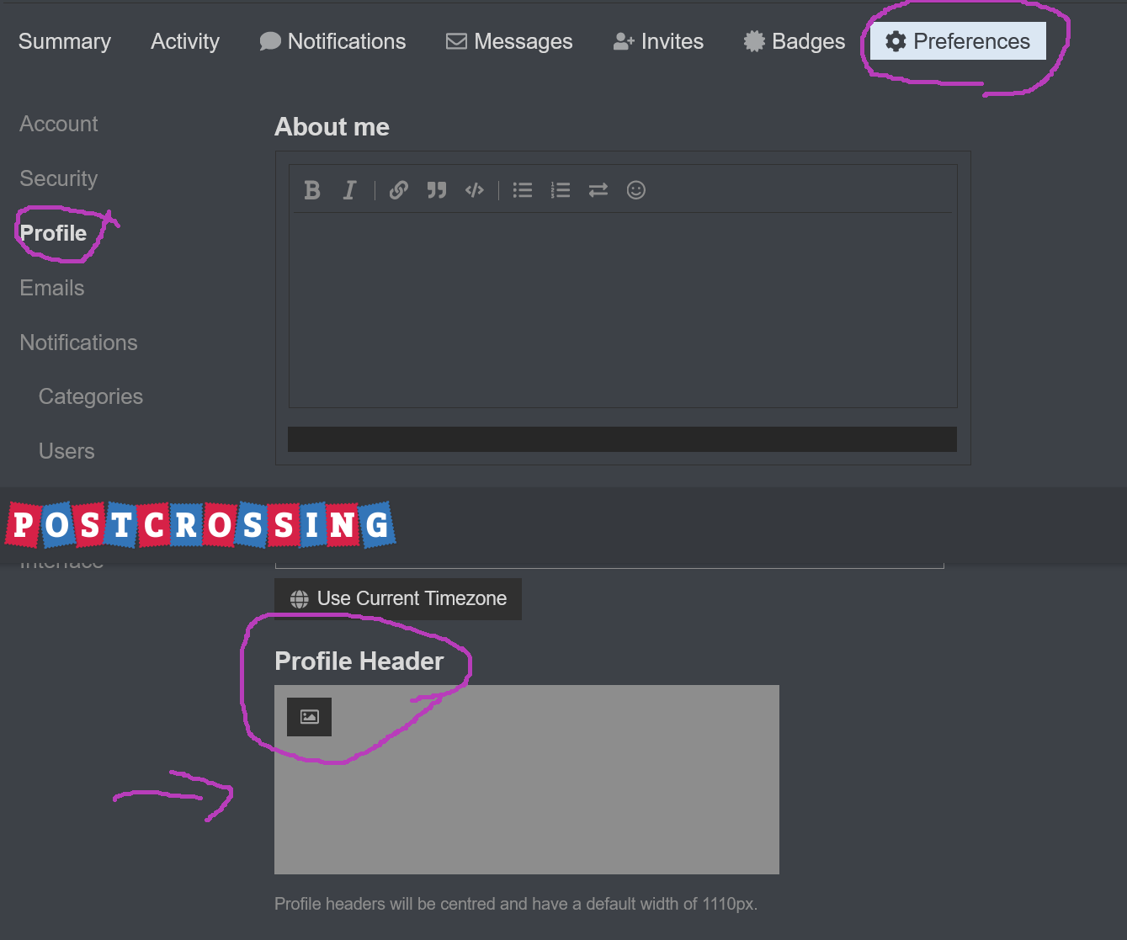
Task: Go to the Messages tab
Action: [x=509, y=41]
